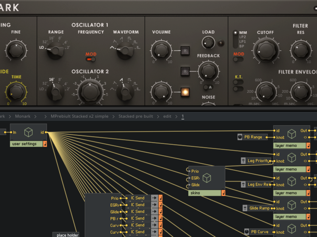
Task: Click the Leg Priority fader icon
Action: (243, 161)
